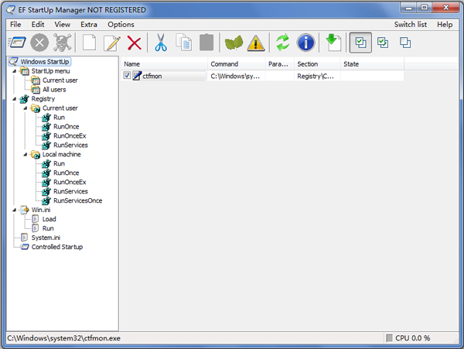Image resolution: width=464 pixels, height=349 pixels.
Task: Click the green refresh arrows icon
Action: tap(282, 43)
